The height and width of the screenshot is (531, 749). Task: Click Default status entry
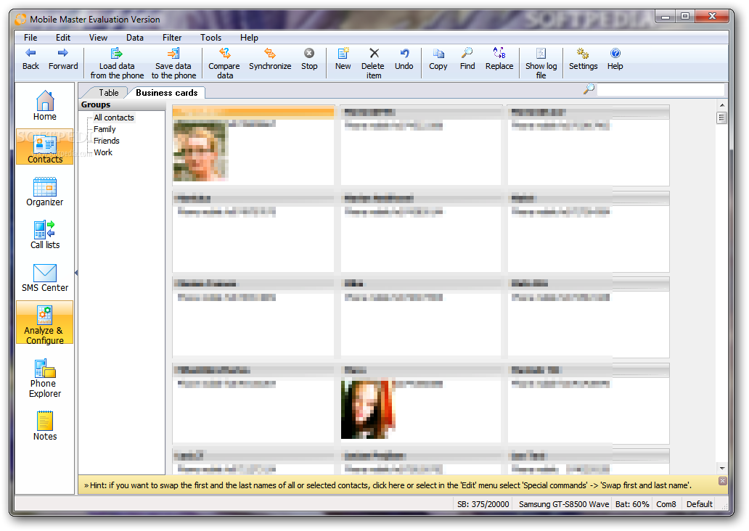(700, 504)
